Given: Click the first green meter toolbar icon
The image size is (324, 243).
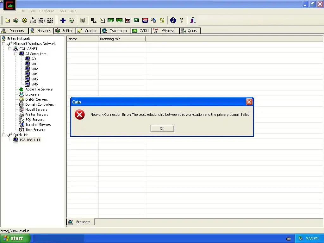Looking at the screenshot, I should point(111,20).
